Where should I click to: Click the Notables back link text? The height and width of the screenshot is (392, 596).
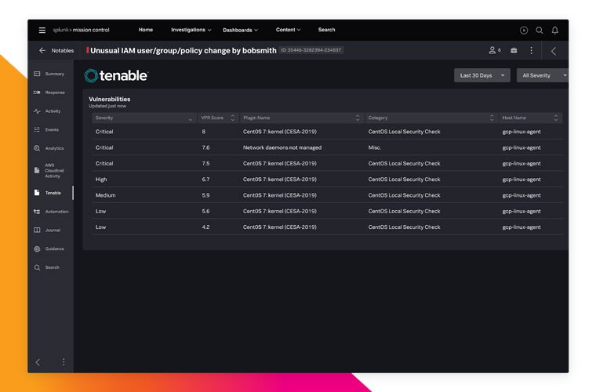pyautogui.click(x=62, y=50)
